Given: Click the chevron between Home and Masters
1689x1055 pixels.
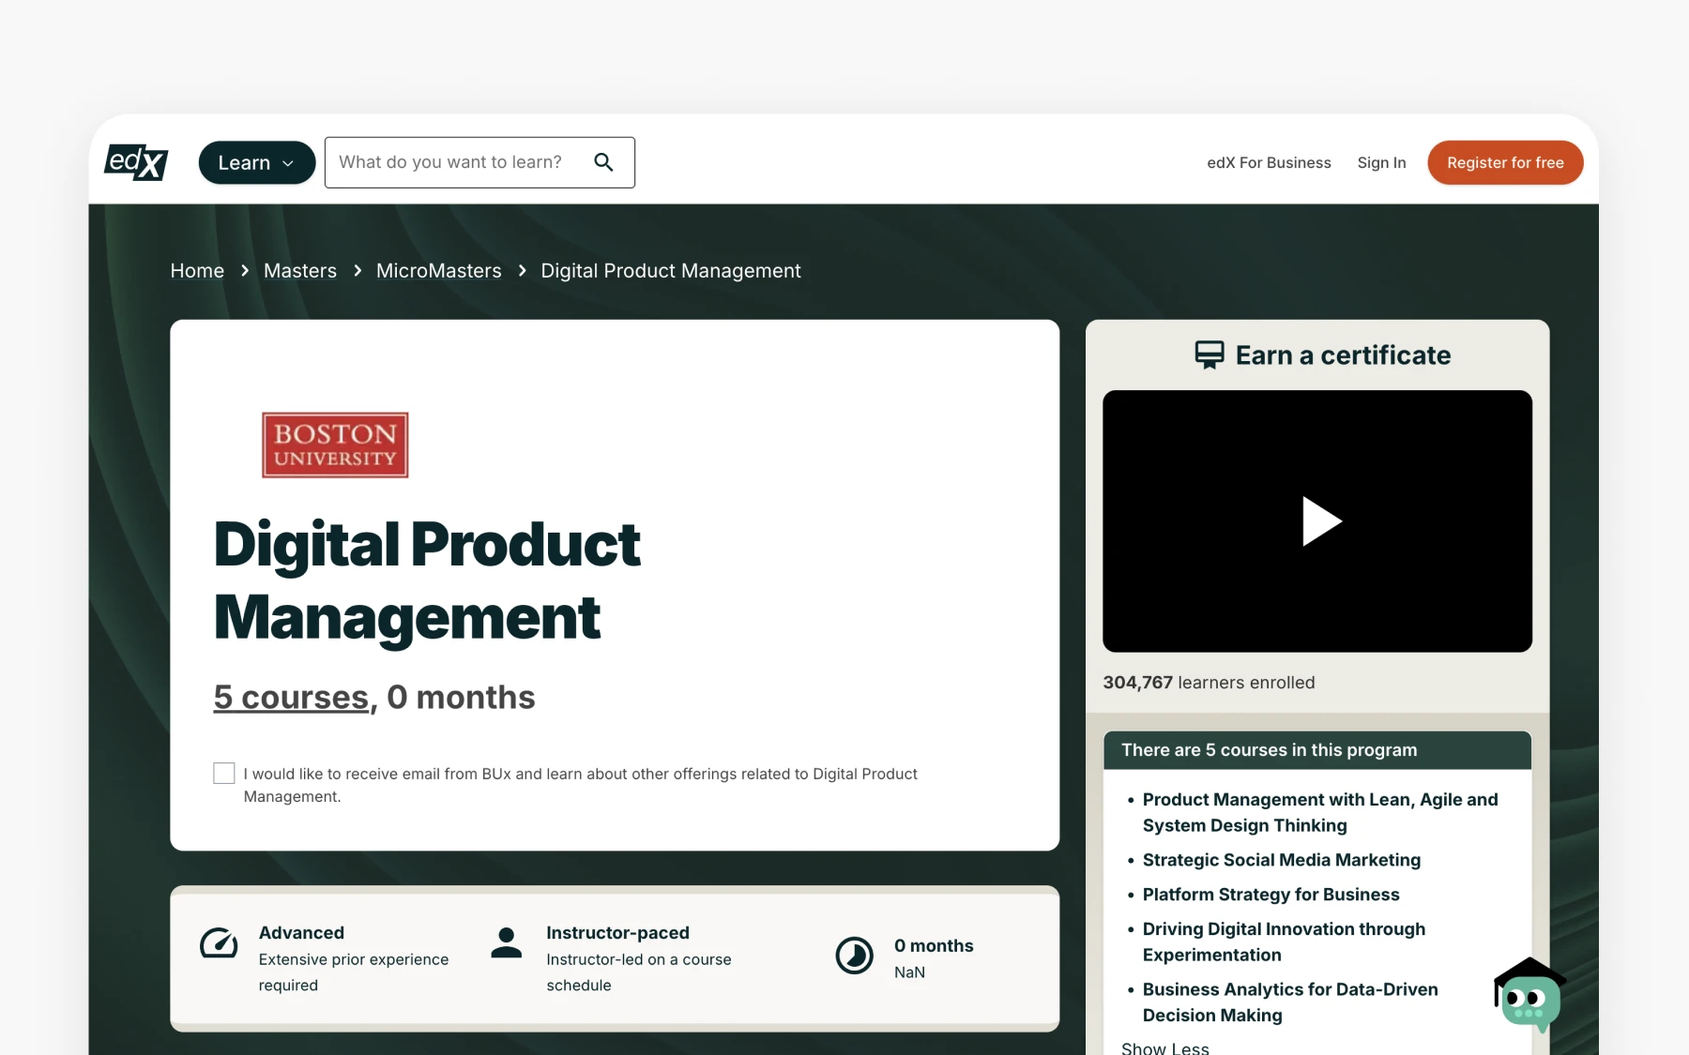Looking at the screenshot, I should point(244,271).
